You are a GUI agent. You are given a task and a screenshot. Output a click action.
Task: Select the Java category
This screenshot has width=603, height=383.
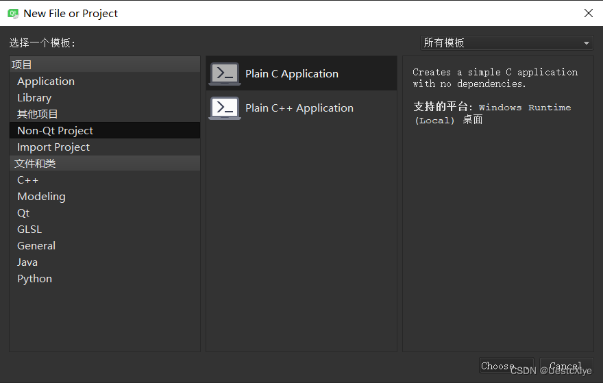(x=105, y=262)
